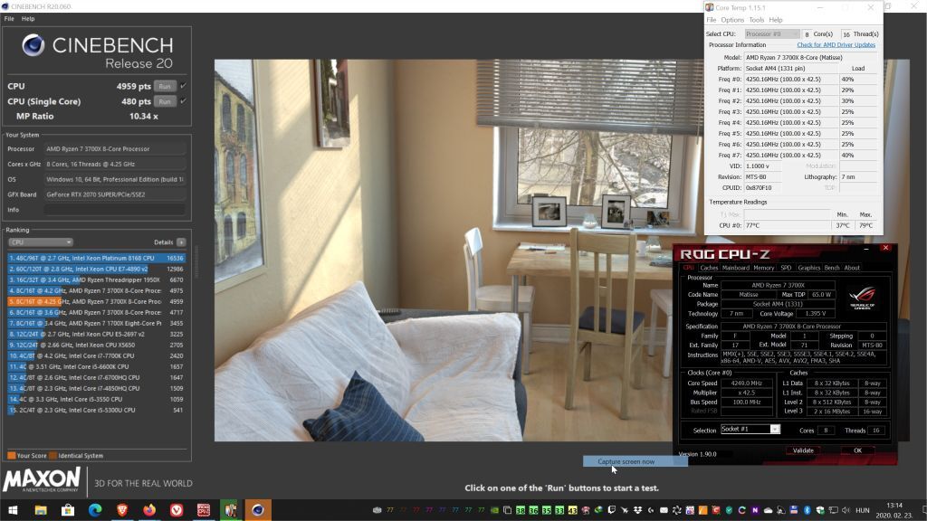Switch to CPU-Z Mainboard tab
This screenshot has width=927, height=521.
pyautogui.click(x=735, y=268)
